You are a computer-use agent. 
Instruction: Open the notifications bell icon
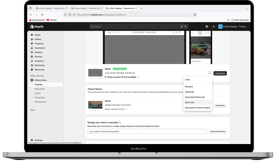213,27
